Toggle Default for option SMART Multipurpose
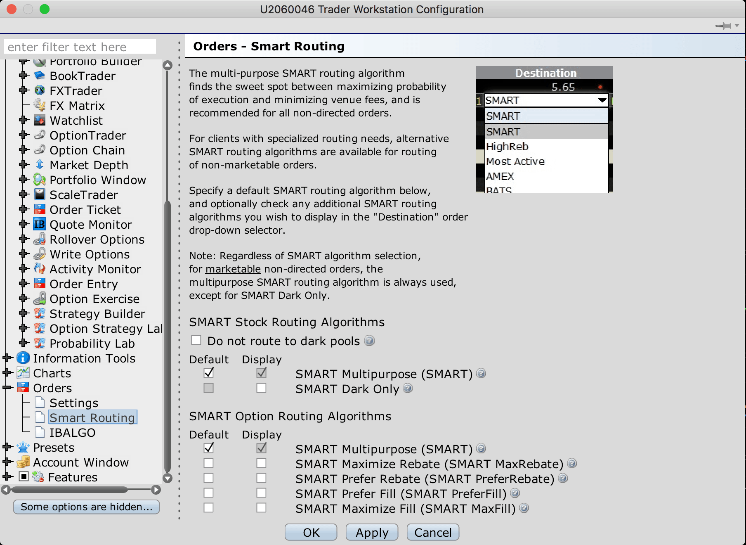This screenshot has height=545, width=746. click(x=208, y=448)
